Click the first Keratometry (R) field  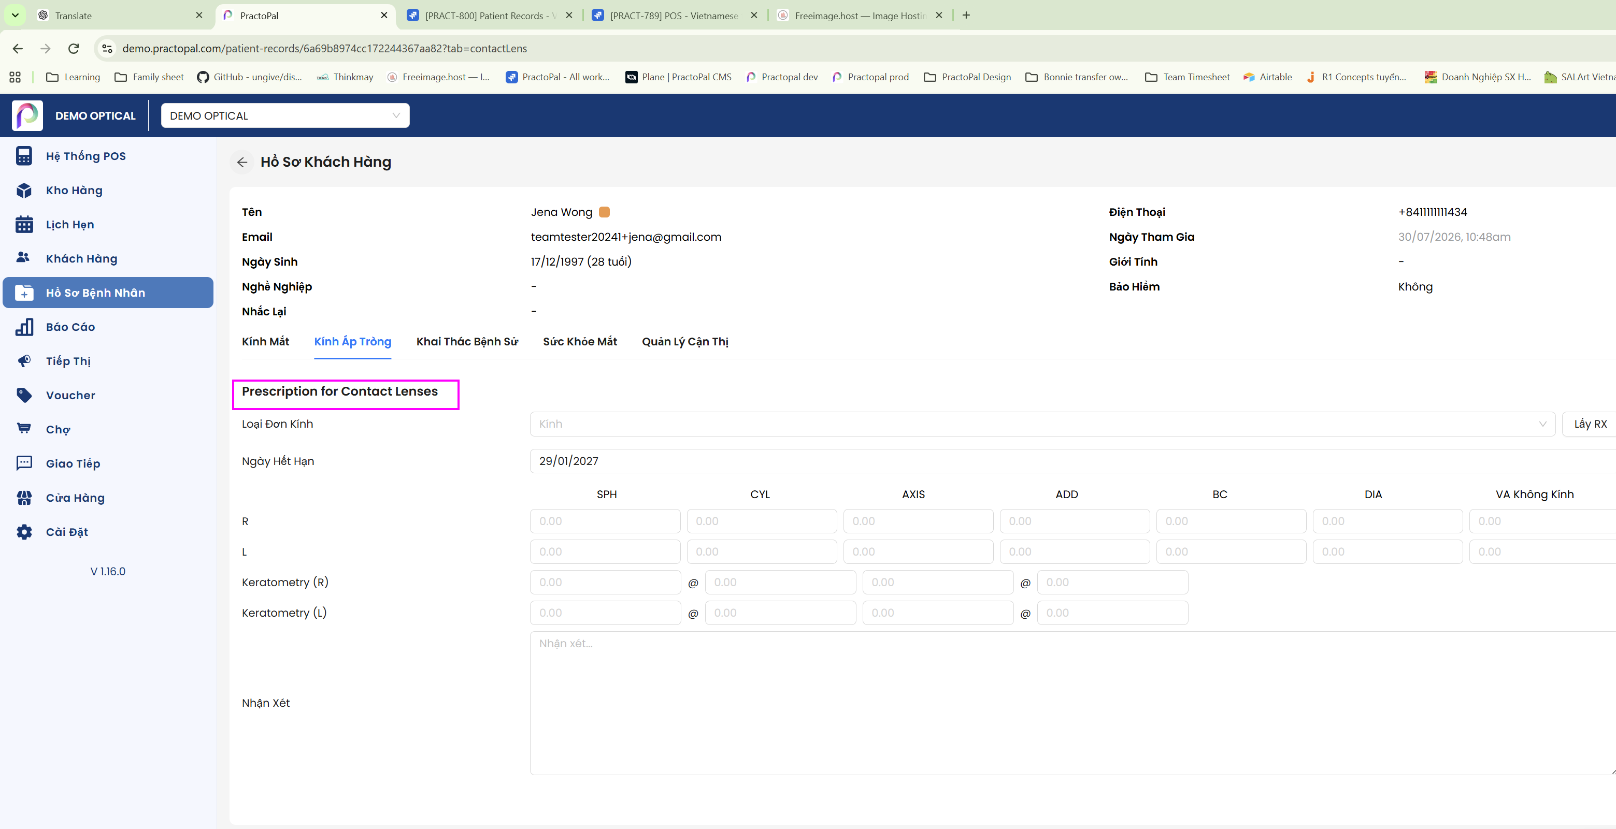[x=605, y=583]
